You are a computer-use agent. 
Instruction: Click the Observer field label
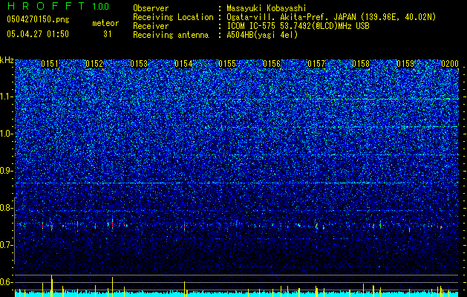(151, 9)
